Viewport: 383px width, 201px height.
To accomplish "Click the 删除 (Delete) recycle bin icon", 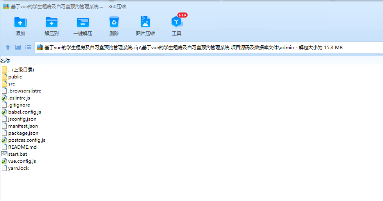I will tap(114, 22).
